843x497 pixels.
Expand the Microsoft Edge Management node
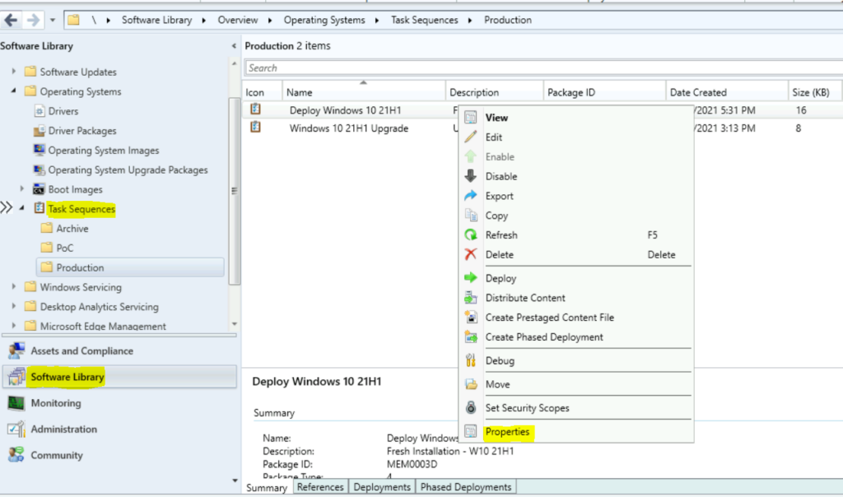[14, 326]
